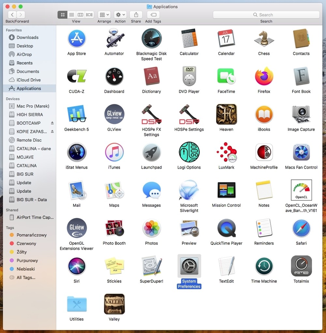The height and width of the screenshot is (333, 326).
Task: Open the Action gear dropdown
Action: [x=120, y=15]
